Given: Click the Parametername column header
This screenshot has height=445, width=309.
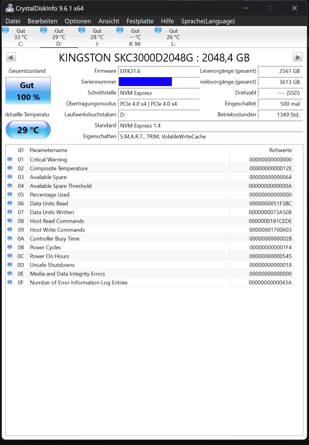Looking at the screenshot, I should tap(129, 150).
